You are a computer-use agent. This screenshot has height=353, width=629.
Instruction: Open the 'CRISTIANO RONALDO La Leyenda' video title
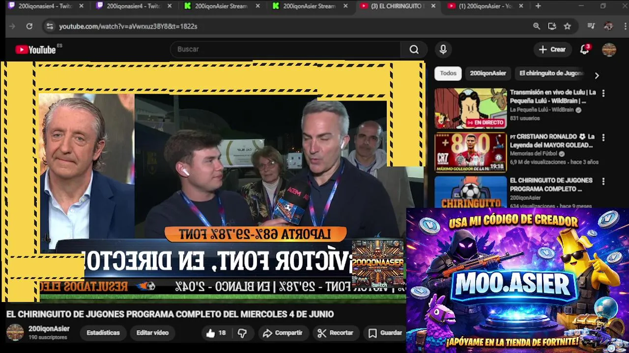(x=553, y=141)
